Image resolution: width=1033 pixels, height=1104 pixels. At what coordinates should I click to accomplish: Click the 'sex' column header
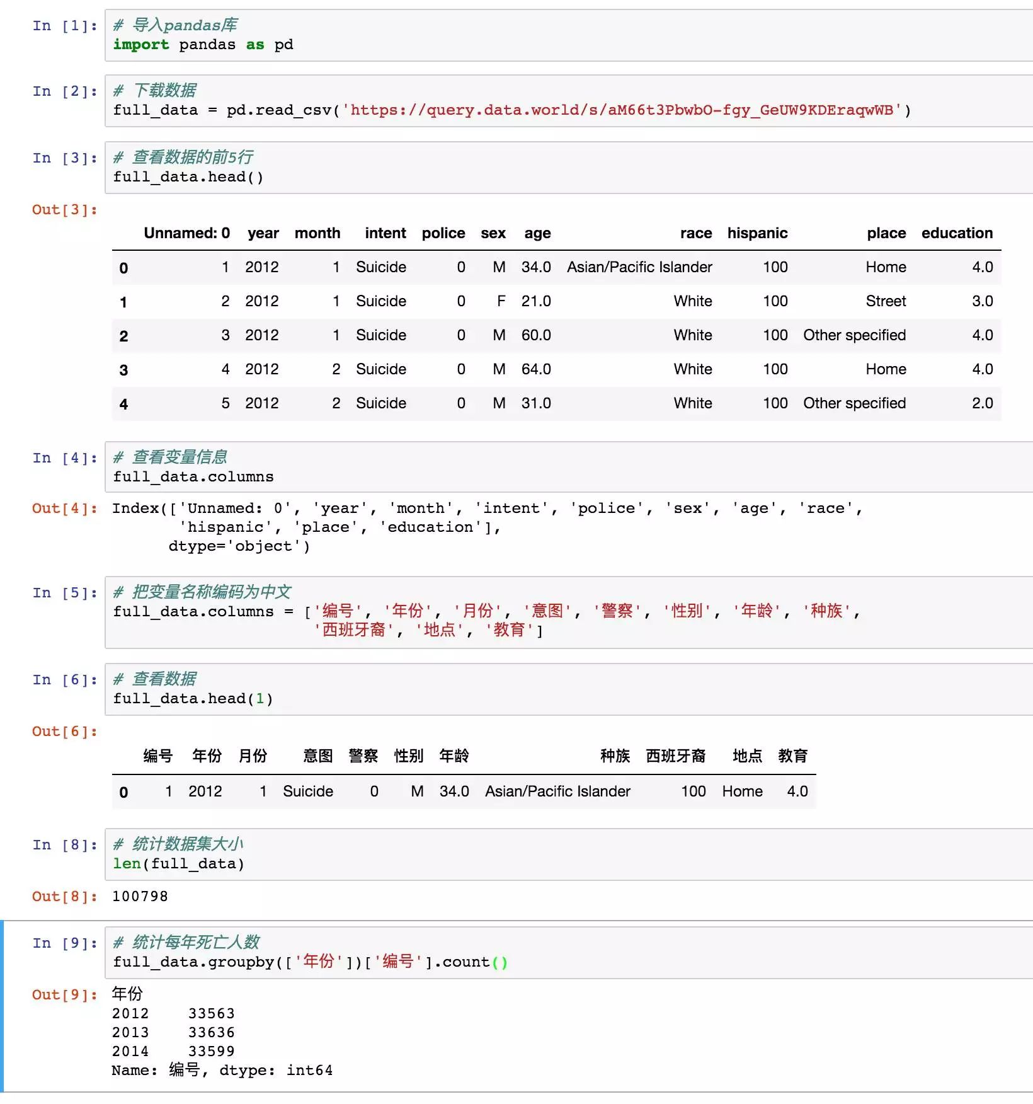point(493,233)
